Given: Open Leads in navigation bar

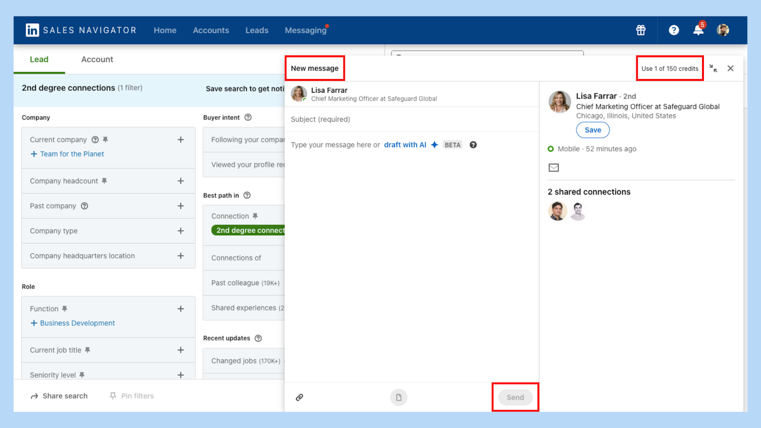Looking at the screenshot, I should pos(257,30).
